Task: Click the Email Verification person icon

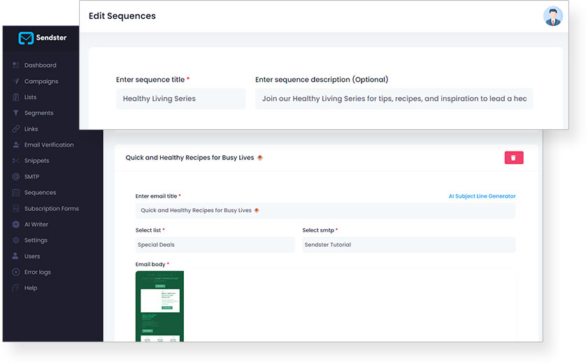Action: 16,145
